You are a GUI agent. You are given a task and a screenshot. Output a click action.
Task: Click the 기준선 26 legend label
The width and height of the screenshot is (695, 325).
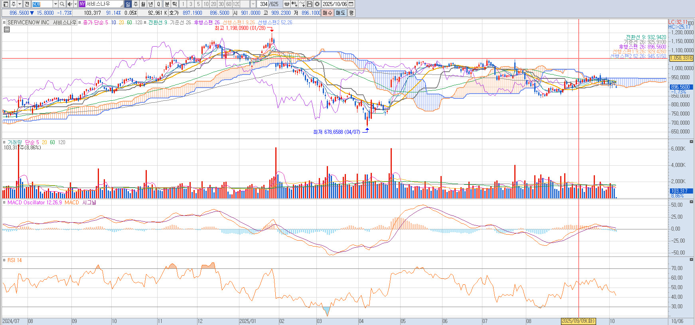(x=180, y=23)
